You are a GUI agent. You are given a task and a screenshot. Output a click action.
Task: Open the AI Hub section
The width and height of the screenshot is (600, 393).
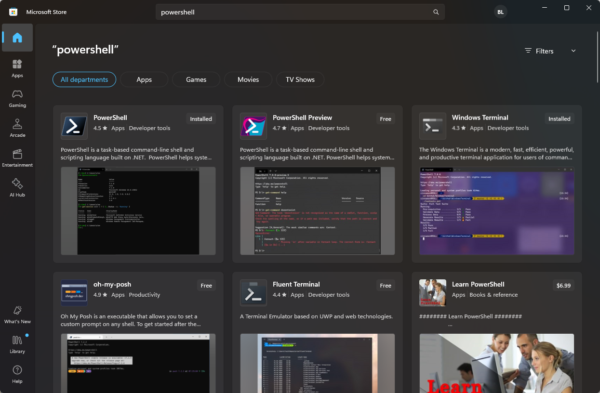pyautogui.click(x=17, y=187)
